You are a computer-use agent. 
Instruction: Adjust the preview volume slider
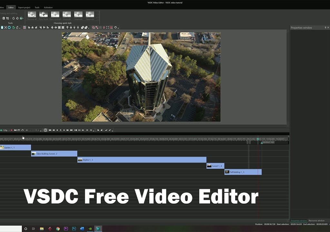point(35,130)
